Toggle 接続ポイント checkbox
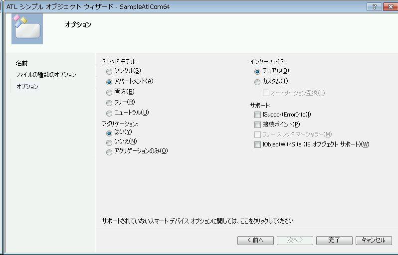 [257, 125]
